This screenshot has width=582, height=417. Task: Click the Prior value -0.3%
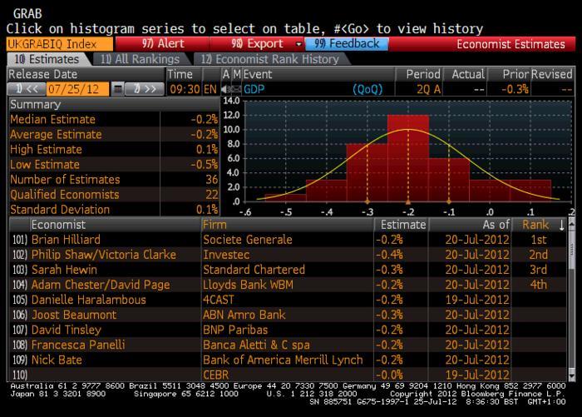tap(515, 89)
